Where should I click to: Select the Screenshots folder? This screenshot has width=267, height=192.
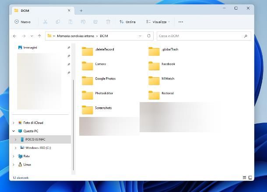tap(97, 110)
